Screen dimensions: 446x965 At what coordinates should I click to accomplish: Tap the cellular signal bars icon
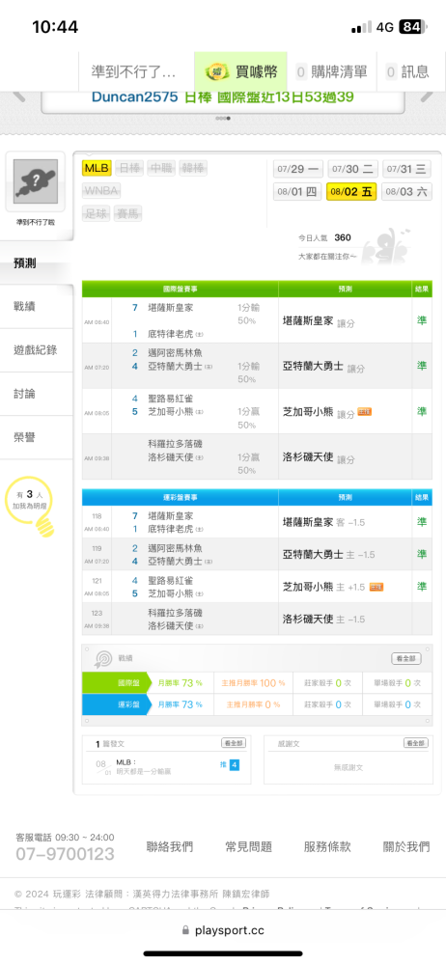coord(362,28)
